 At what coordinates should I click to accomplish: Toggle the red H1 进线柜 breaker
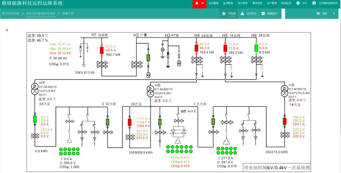[x=102, y=50]
